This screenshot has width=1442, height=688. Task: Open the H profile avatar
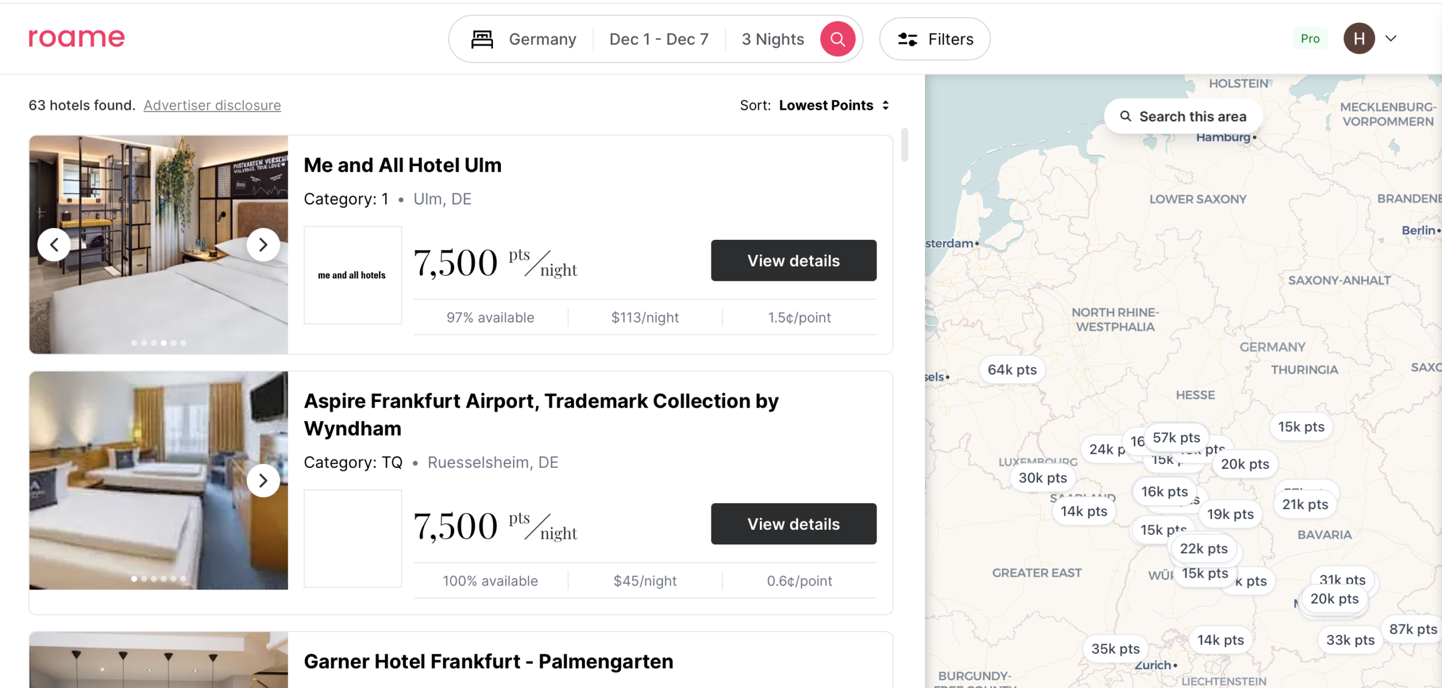pos(1359,38)
